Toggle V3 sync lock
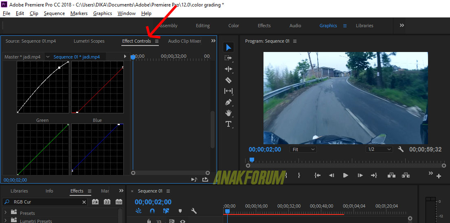 point(171,221)
